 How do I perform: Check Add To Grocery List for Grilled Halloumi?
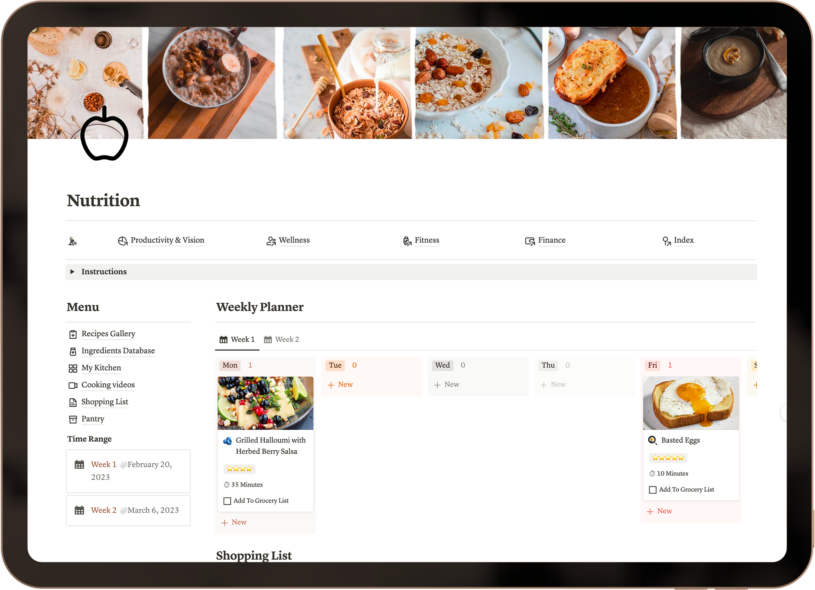pyautogui.click(x=227, y=501)
